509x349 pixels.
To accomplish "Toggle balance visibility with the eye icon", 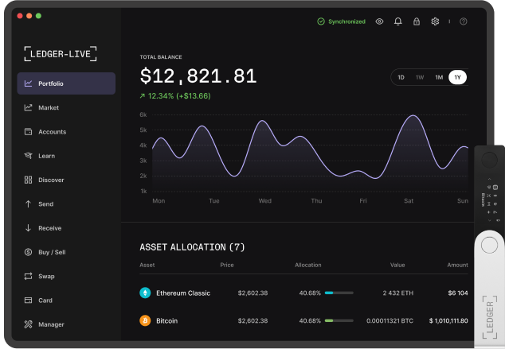I will [380, 21].
